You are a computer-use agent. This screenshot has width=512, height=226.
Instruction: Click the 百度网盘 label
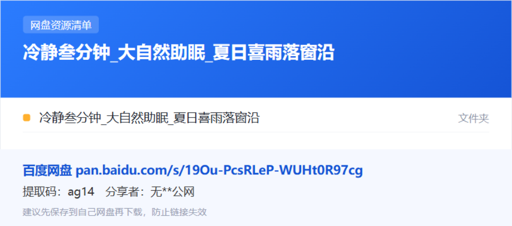(47, 170)
